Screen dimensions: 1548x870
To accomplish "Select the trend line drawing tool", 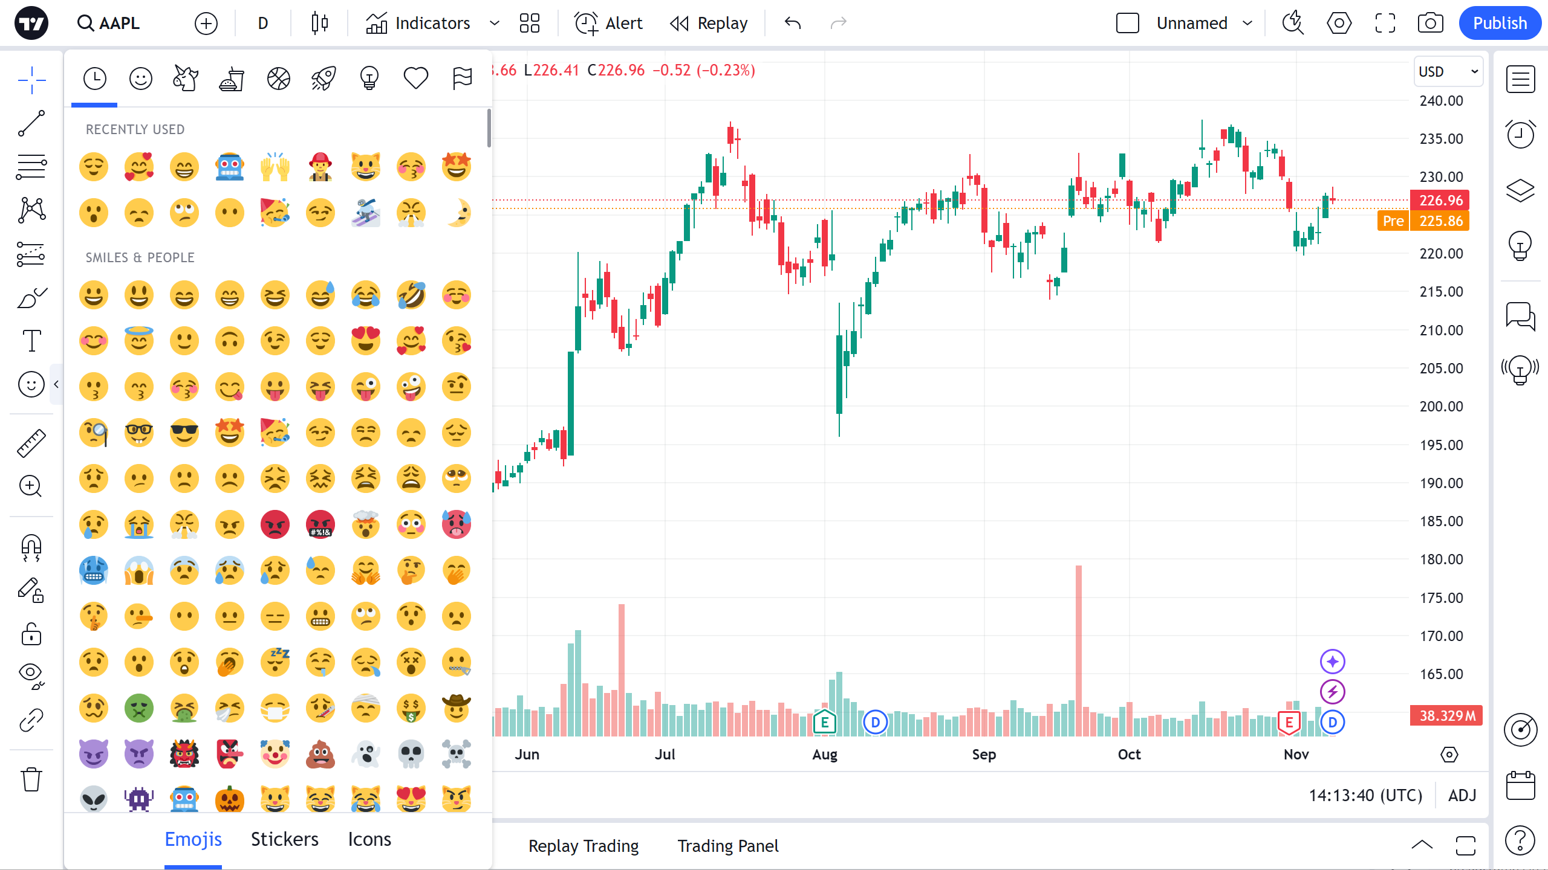I will [31, 124].
